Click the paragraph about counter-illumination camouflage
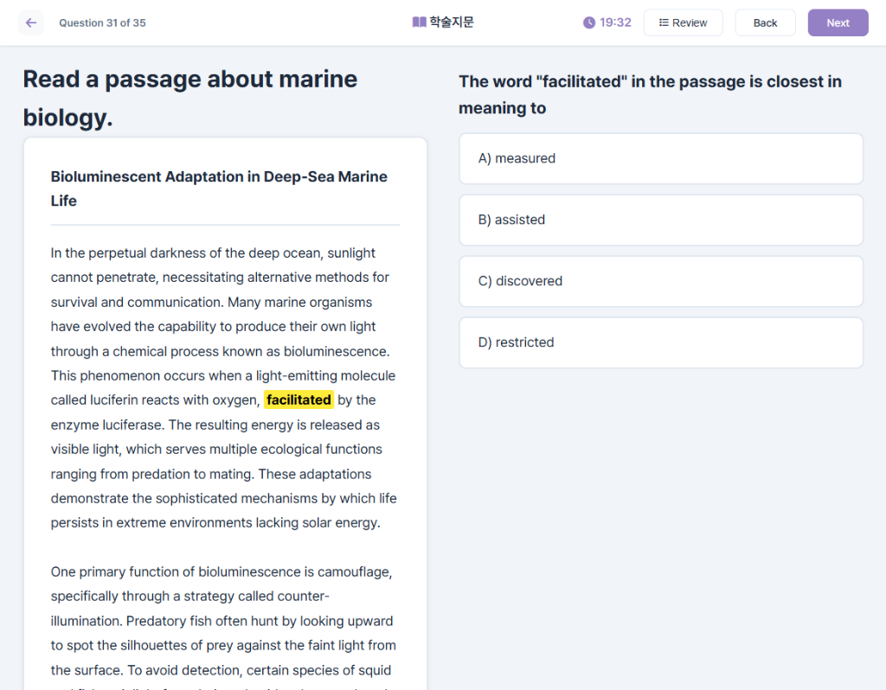This screenshot has height=690, width=886. click(x=223, y=621)
